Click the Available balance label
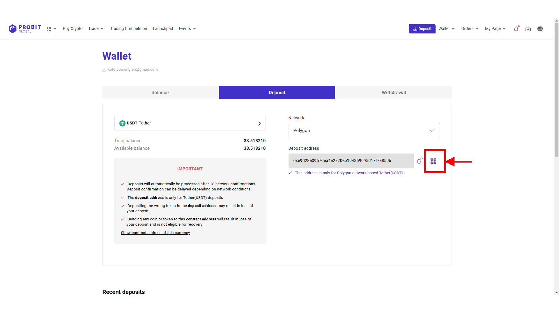 (132, 148)
